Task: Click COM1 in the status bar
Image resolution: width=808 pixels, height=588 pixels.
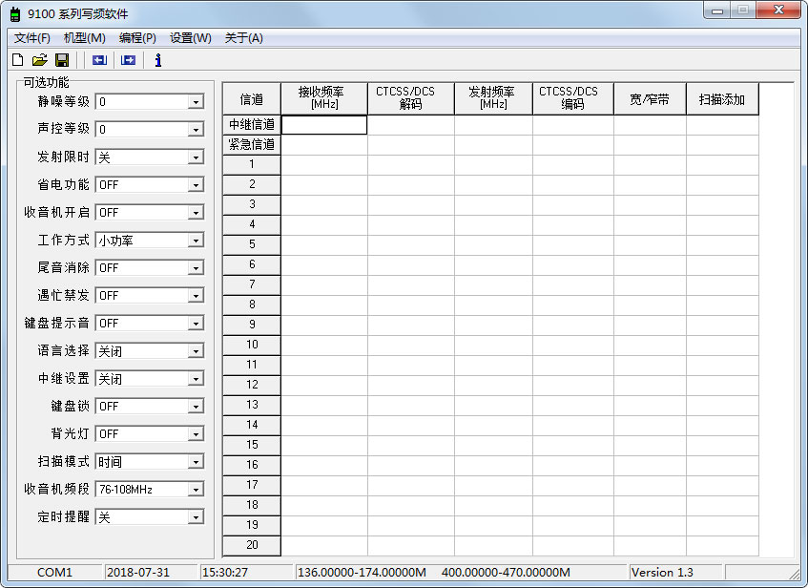Action: click(x=54, y=573)
